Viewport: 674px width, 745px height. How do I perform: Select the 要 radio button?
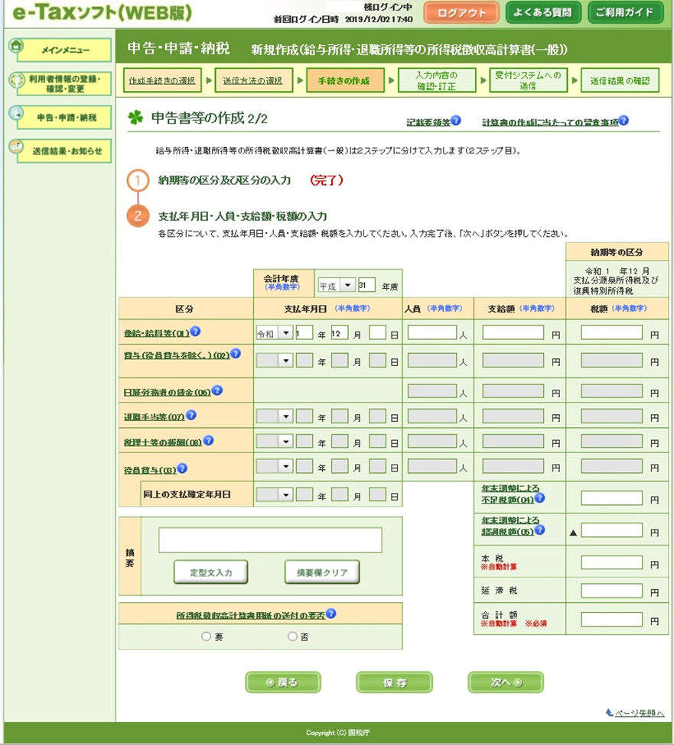(x=205, y=636)
